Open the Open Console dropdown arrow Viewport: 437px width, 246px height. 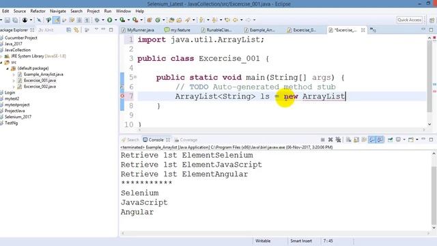tap(417, 139)
